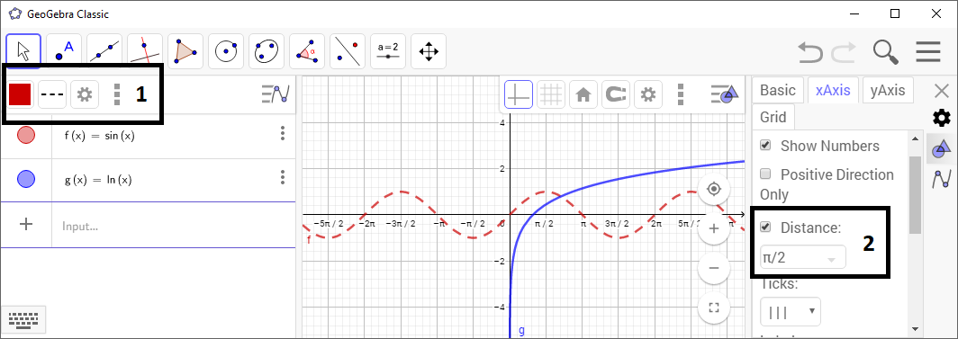Select the Line through two points tool
The height and width of the screenshot is (339, 958).
point(104,51)
